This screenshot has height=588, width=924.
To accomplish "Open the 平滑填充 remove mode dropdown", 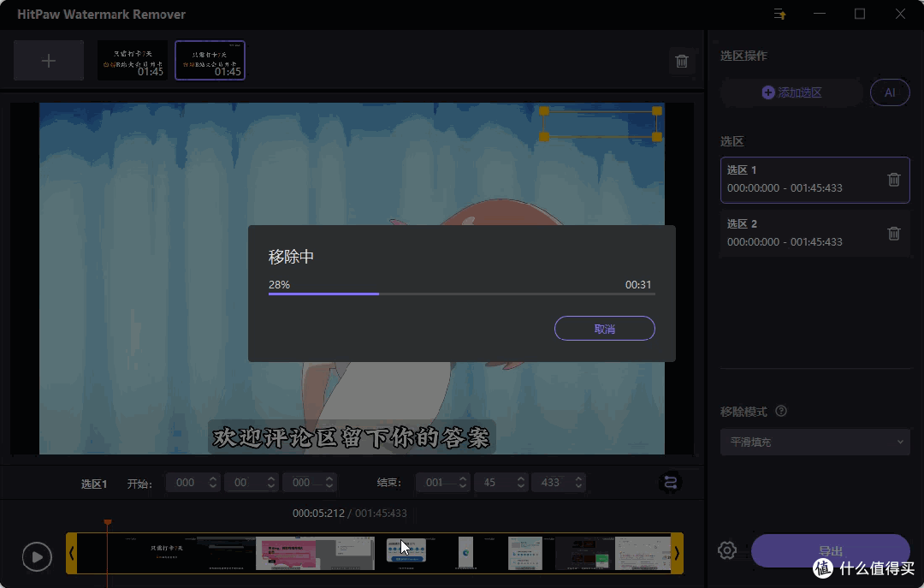I will (x=815, y=442).
